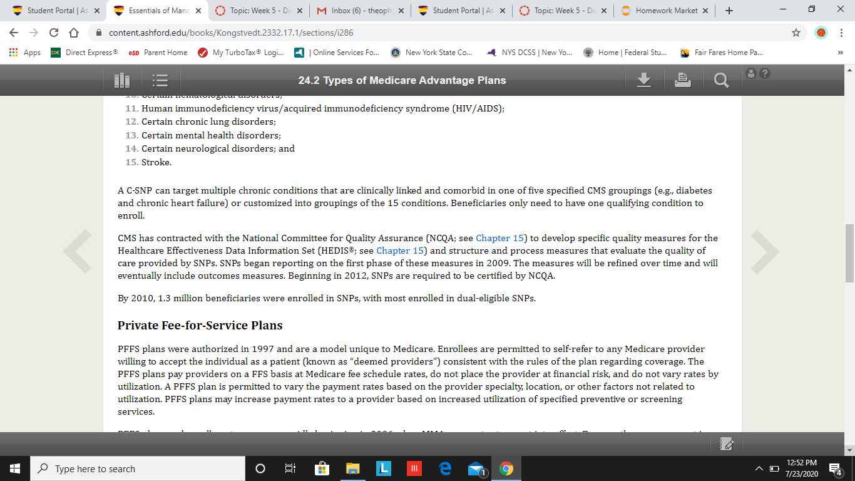
Task: Click the list item 15. Stroke.
Action: click(x=148, y=162)
